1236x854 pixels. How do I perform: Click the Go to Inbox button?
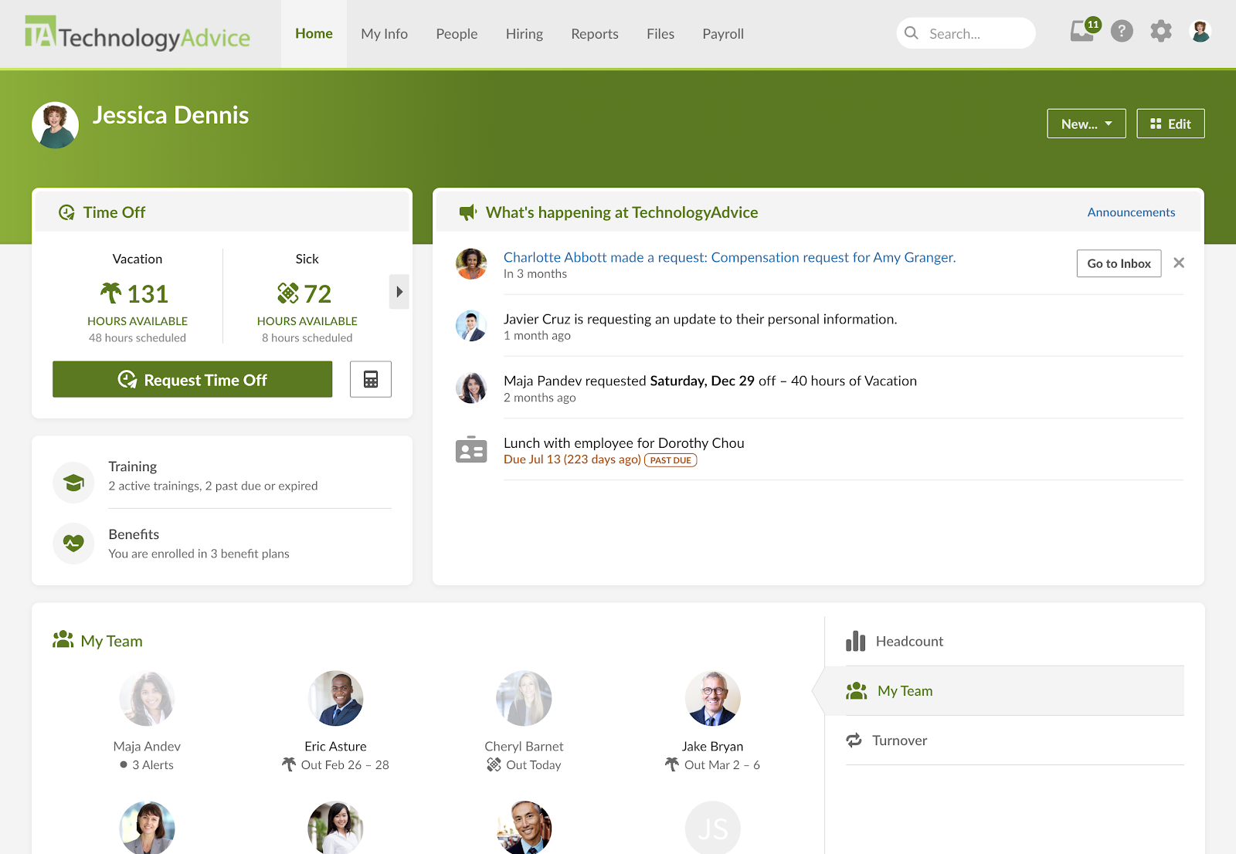[x=1119, y=263]
